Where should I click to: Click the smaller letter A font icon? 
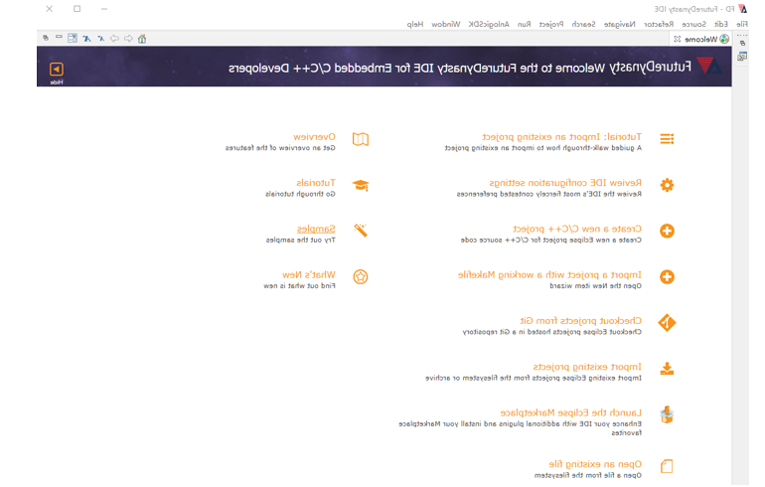[101, 39]
